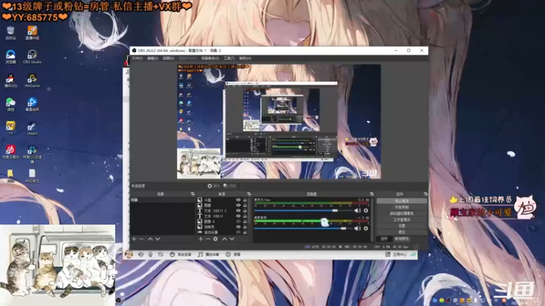The image size is (545, 306).
Task: Show the 图像 4 source
Action: (x=238, y=222)
